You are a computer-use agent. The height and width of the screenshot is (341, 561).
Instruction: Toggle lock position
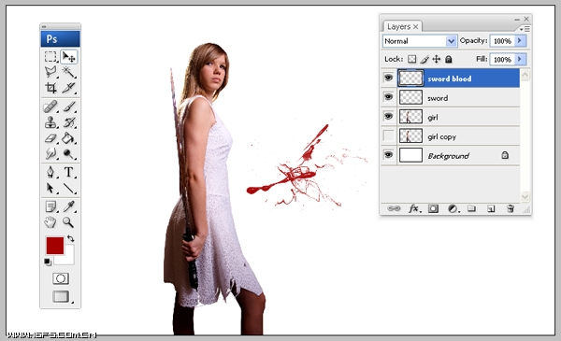coord(437,59)
